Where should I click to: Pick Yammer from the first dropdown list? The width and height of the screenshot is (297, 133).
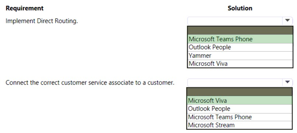coord(240,56)
